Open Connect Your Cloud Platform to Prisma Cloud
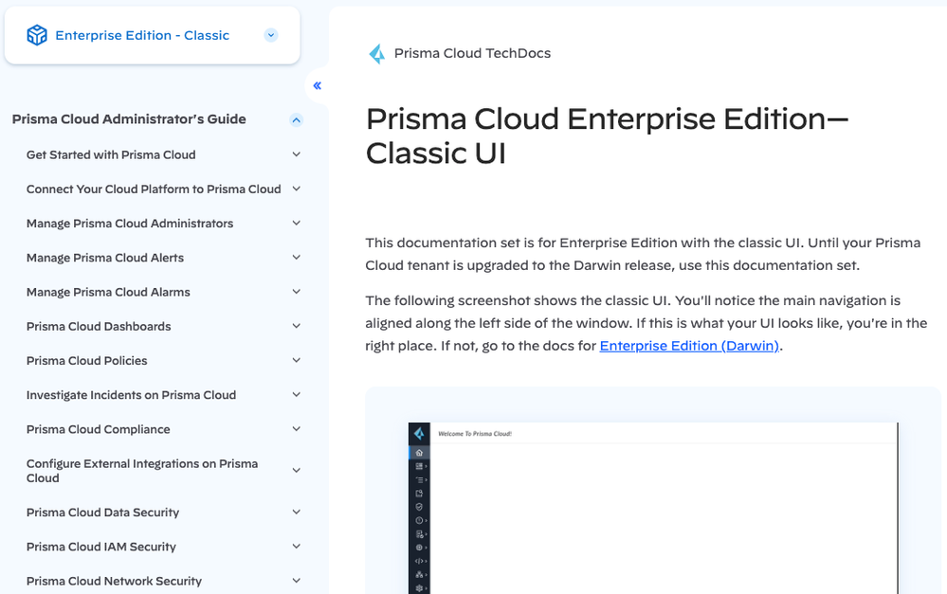The height and width of the screenshot is (594, 947). click(x=154, y=189)
